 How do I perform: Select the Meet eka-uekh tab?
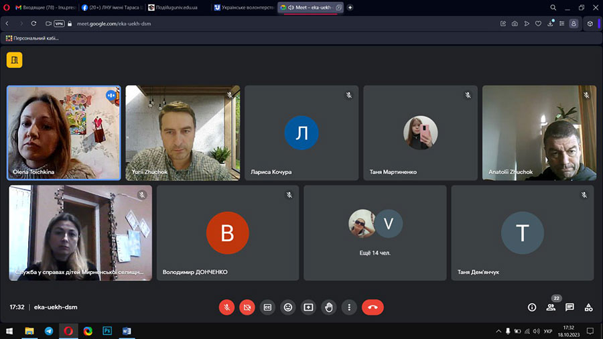311,7
